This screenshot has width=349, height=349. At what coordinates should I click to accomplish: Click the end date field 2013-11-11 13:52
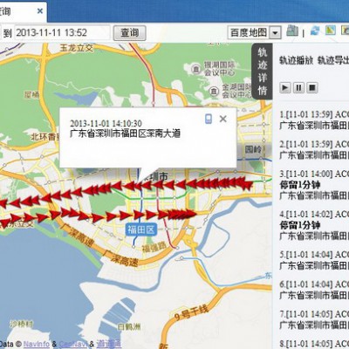(62, 32)
